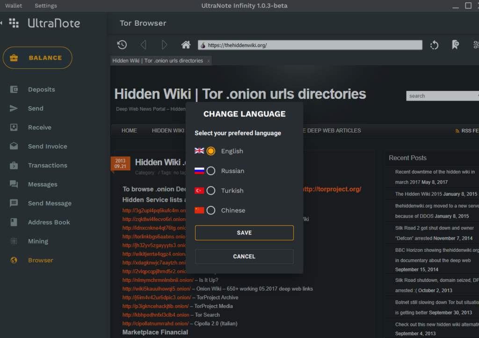Open the Settings menu
Viewport: 479px width, 338px height.
tap(46, 6)
